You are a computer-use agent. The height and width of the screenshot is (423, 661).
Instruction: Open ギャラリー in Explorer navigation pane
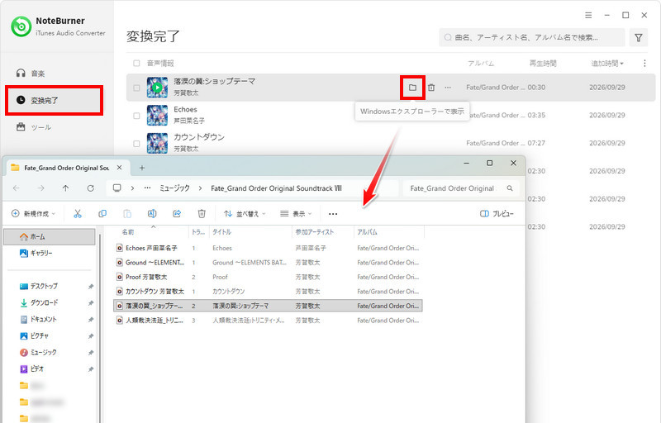[x=36, y=253]
